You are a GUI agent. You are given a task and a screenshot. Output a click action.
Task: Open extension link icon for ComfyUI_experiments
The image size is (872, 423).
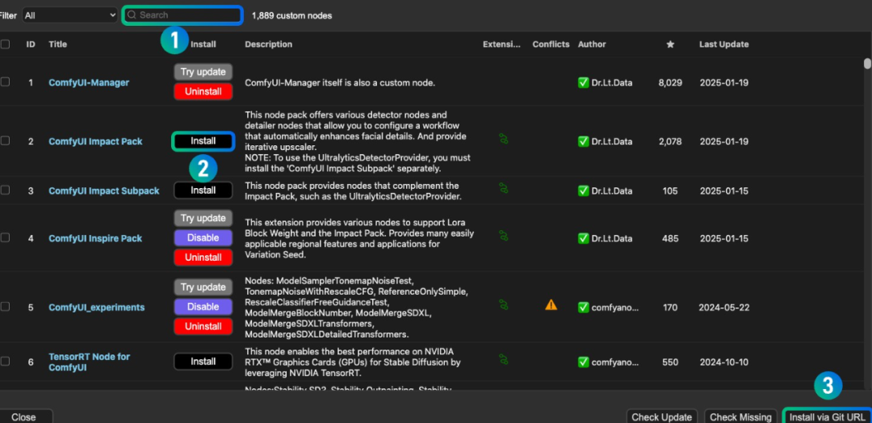pos(504,304)
